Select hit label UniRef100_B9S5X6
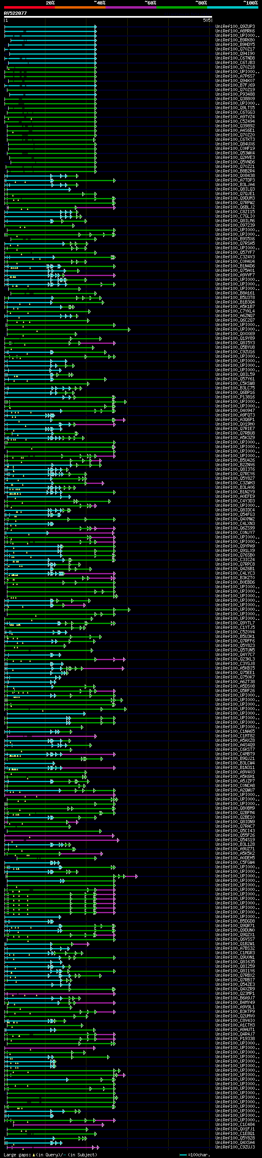262x1158 pixels. [x=235, y=239]
